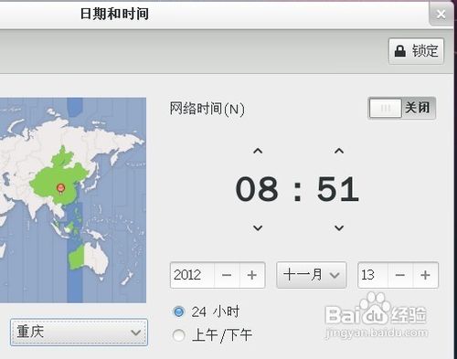Click the 网络时间(N) label
This screenshot has height=359, width=457.
tap(207, 109)
